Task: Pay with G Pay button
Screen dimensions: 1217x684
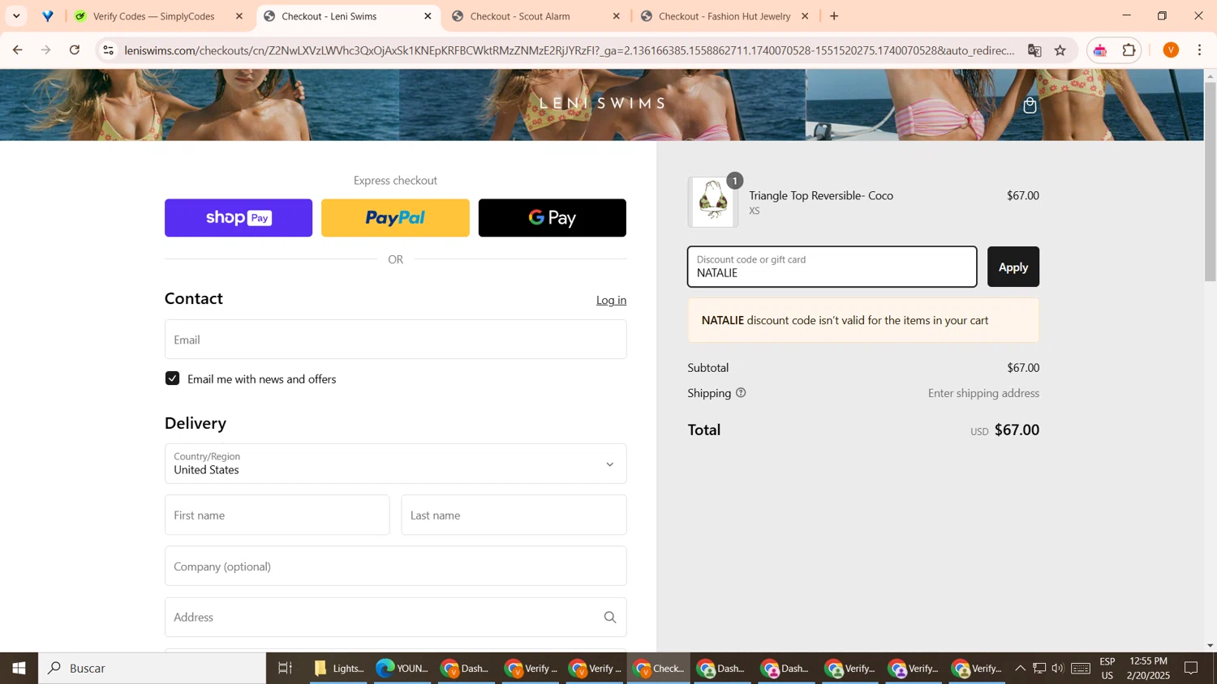Action: [x=553, y=218]
